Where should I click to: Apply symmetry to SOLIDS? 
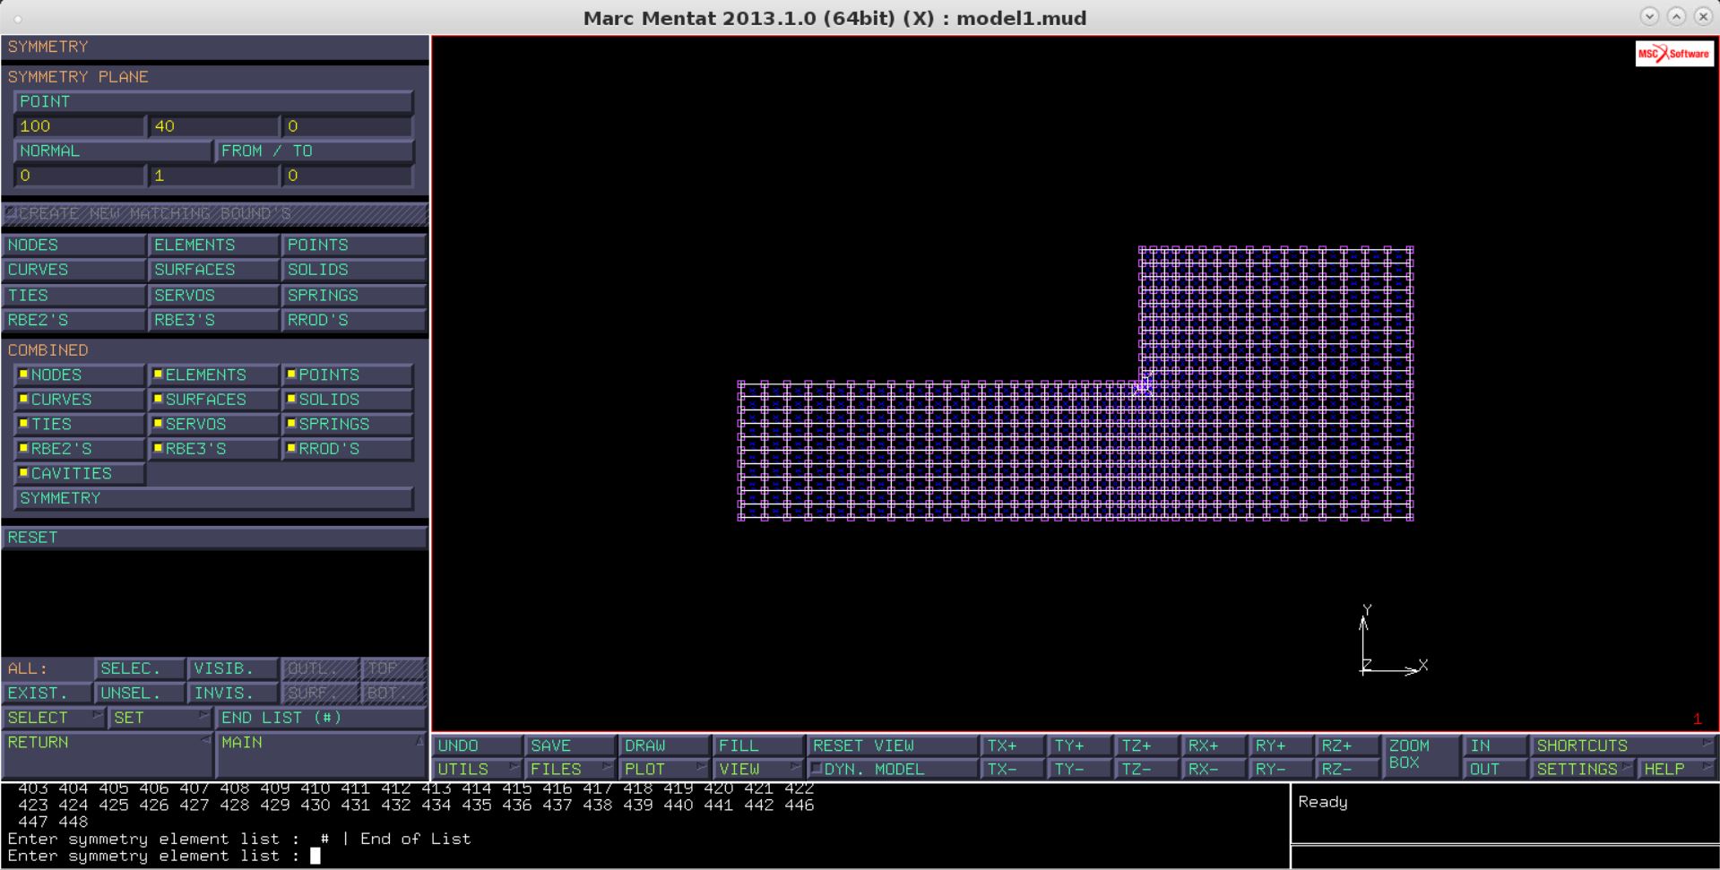pos(354,270)
